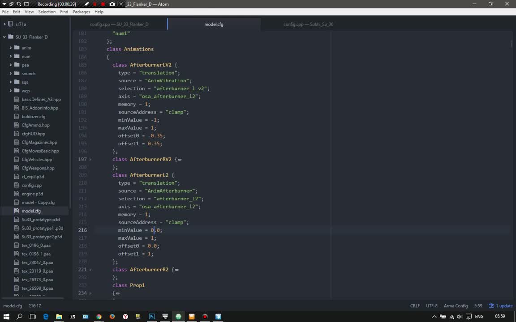Click the UTF-8 encoding selector in status bar

pyautogui.click(x=432, y=306)
